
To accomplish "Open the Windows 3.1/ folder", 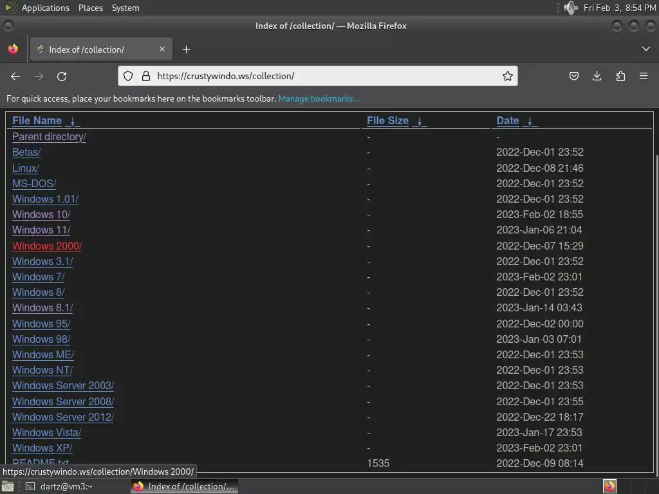I will click(42, 261).
